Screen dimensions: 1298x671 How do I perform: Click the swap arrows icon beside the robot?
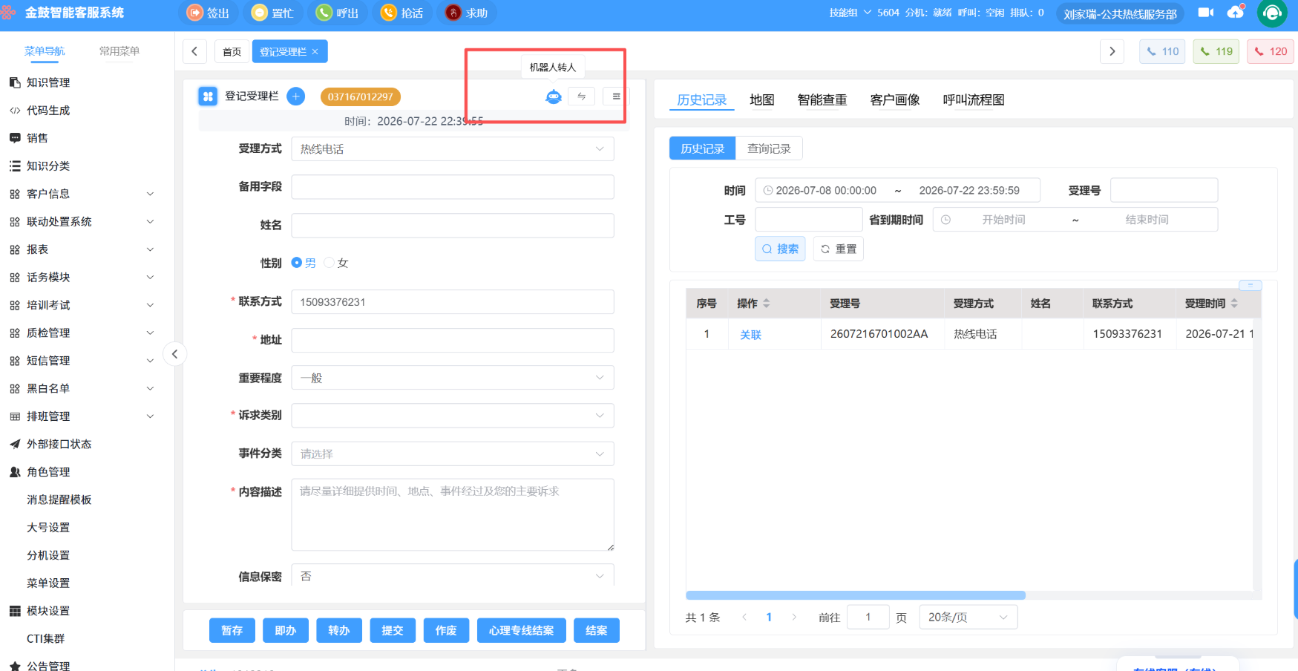582,96
